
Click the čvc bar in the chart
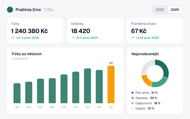[87, 86]
